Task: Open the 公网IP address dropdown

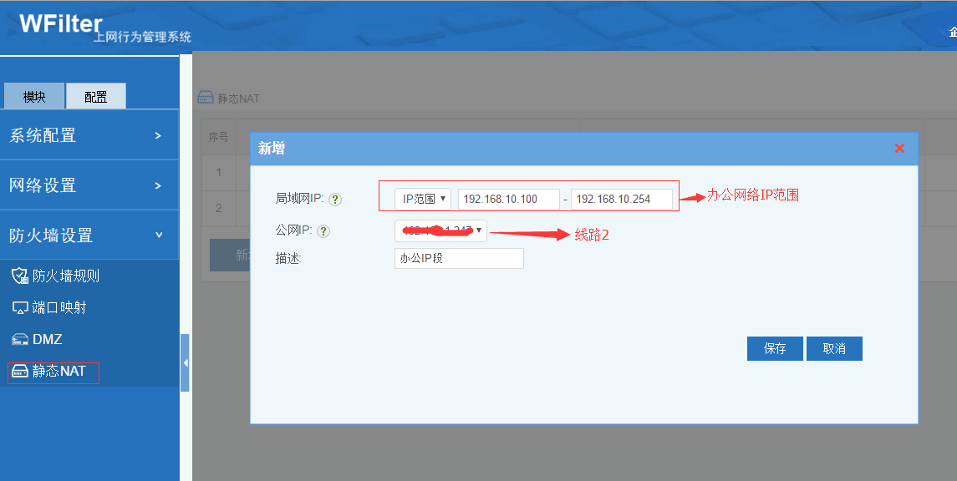Action: click(x=440, y=230)
